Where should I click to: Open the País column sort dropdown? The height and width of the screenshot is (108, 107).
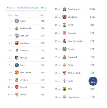tap(44, 15)
